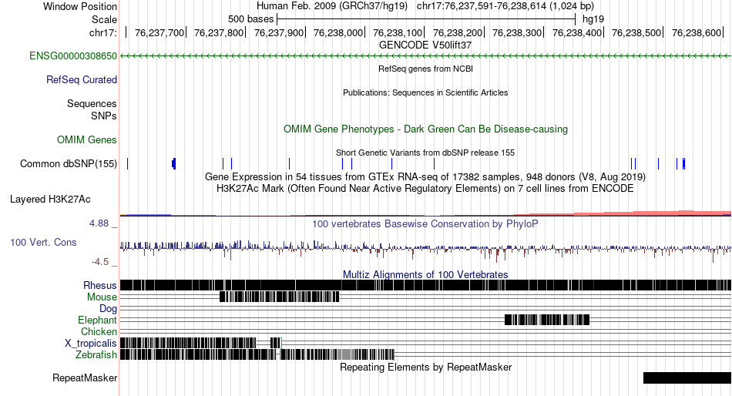
Task: Click the Elephant alignment row label
Action: [x=98, y=320]
